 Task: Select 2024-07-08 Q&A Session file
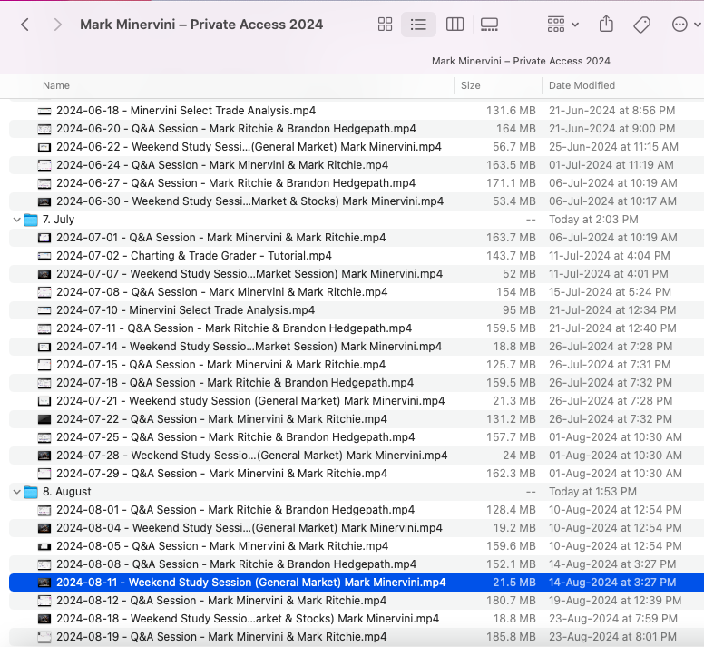(x=221, y=292)
